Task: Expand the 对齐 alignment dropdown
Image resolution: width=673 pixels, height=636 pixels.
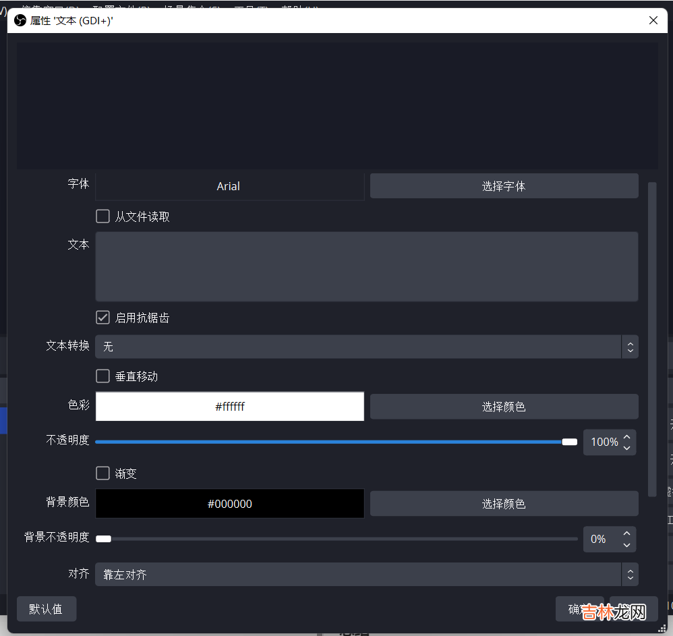Action: pyautogui.click(x=366, y=575)
